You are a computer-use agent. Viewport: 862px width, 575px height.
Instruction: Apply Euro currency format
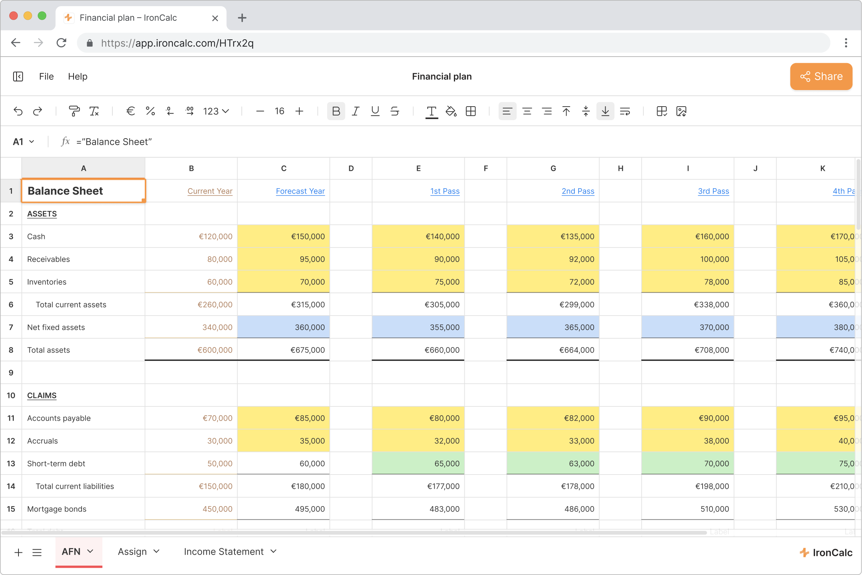pos(131,111)
